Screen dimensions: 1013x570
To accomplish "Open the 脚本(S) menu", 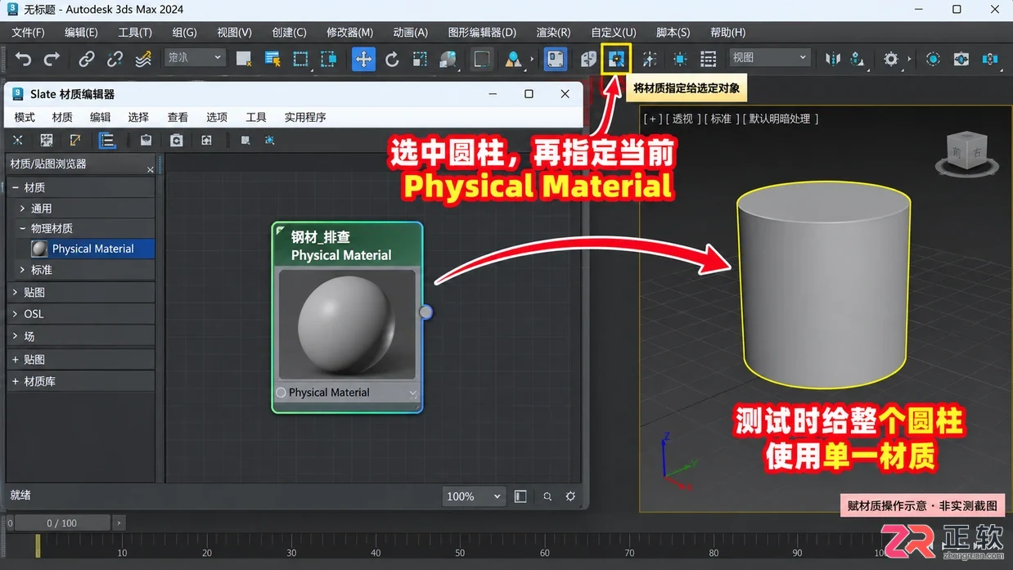I will (x=673, y=33).
